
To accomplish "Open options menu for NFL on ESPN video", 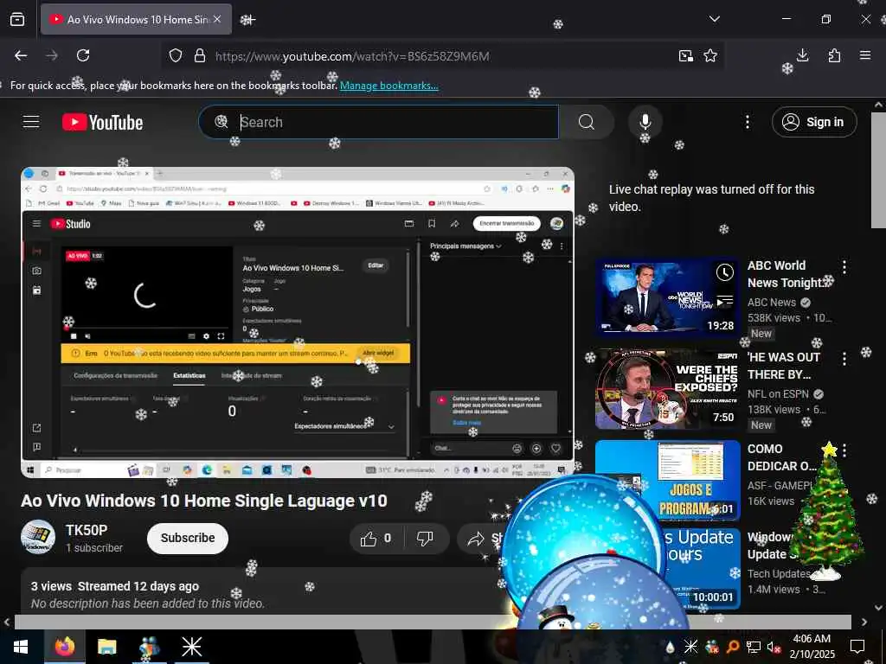I will (x=844, y=359).
